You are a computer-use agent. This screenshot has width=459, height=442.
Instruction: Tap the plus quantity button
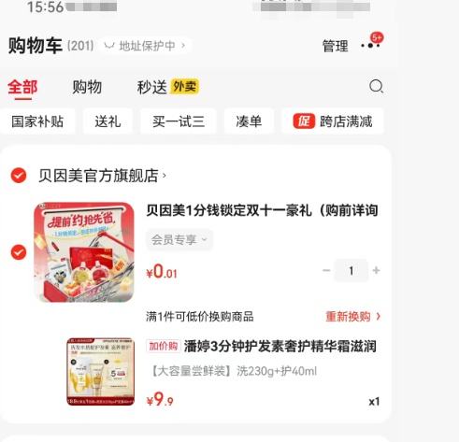[376, 270]
